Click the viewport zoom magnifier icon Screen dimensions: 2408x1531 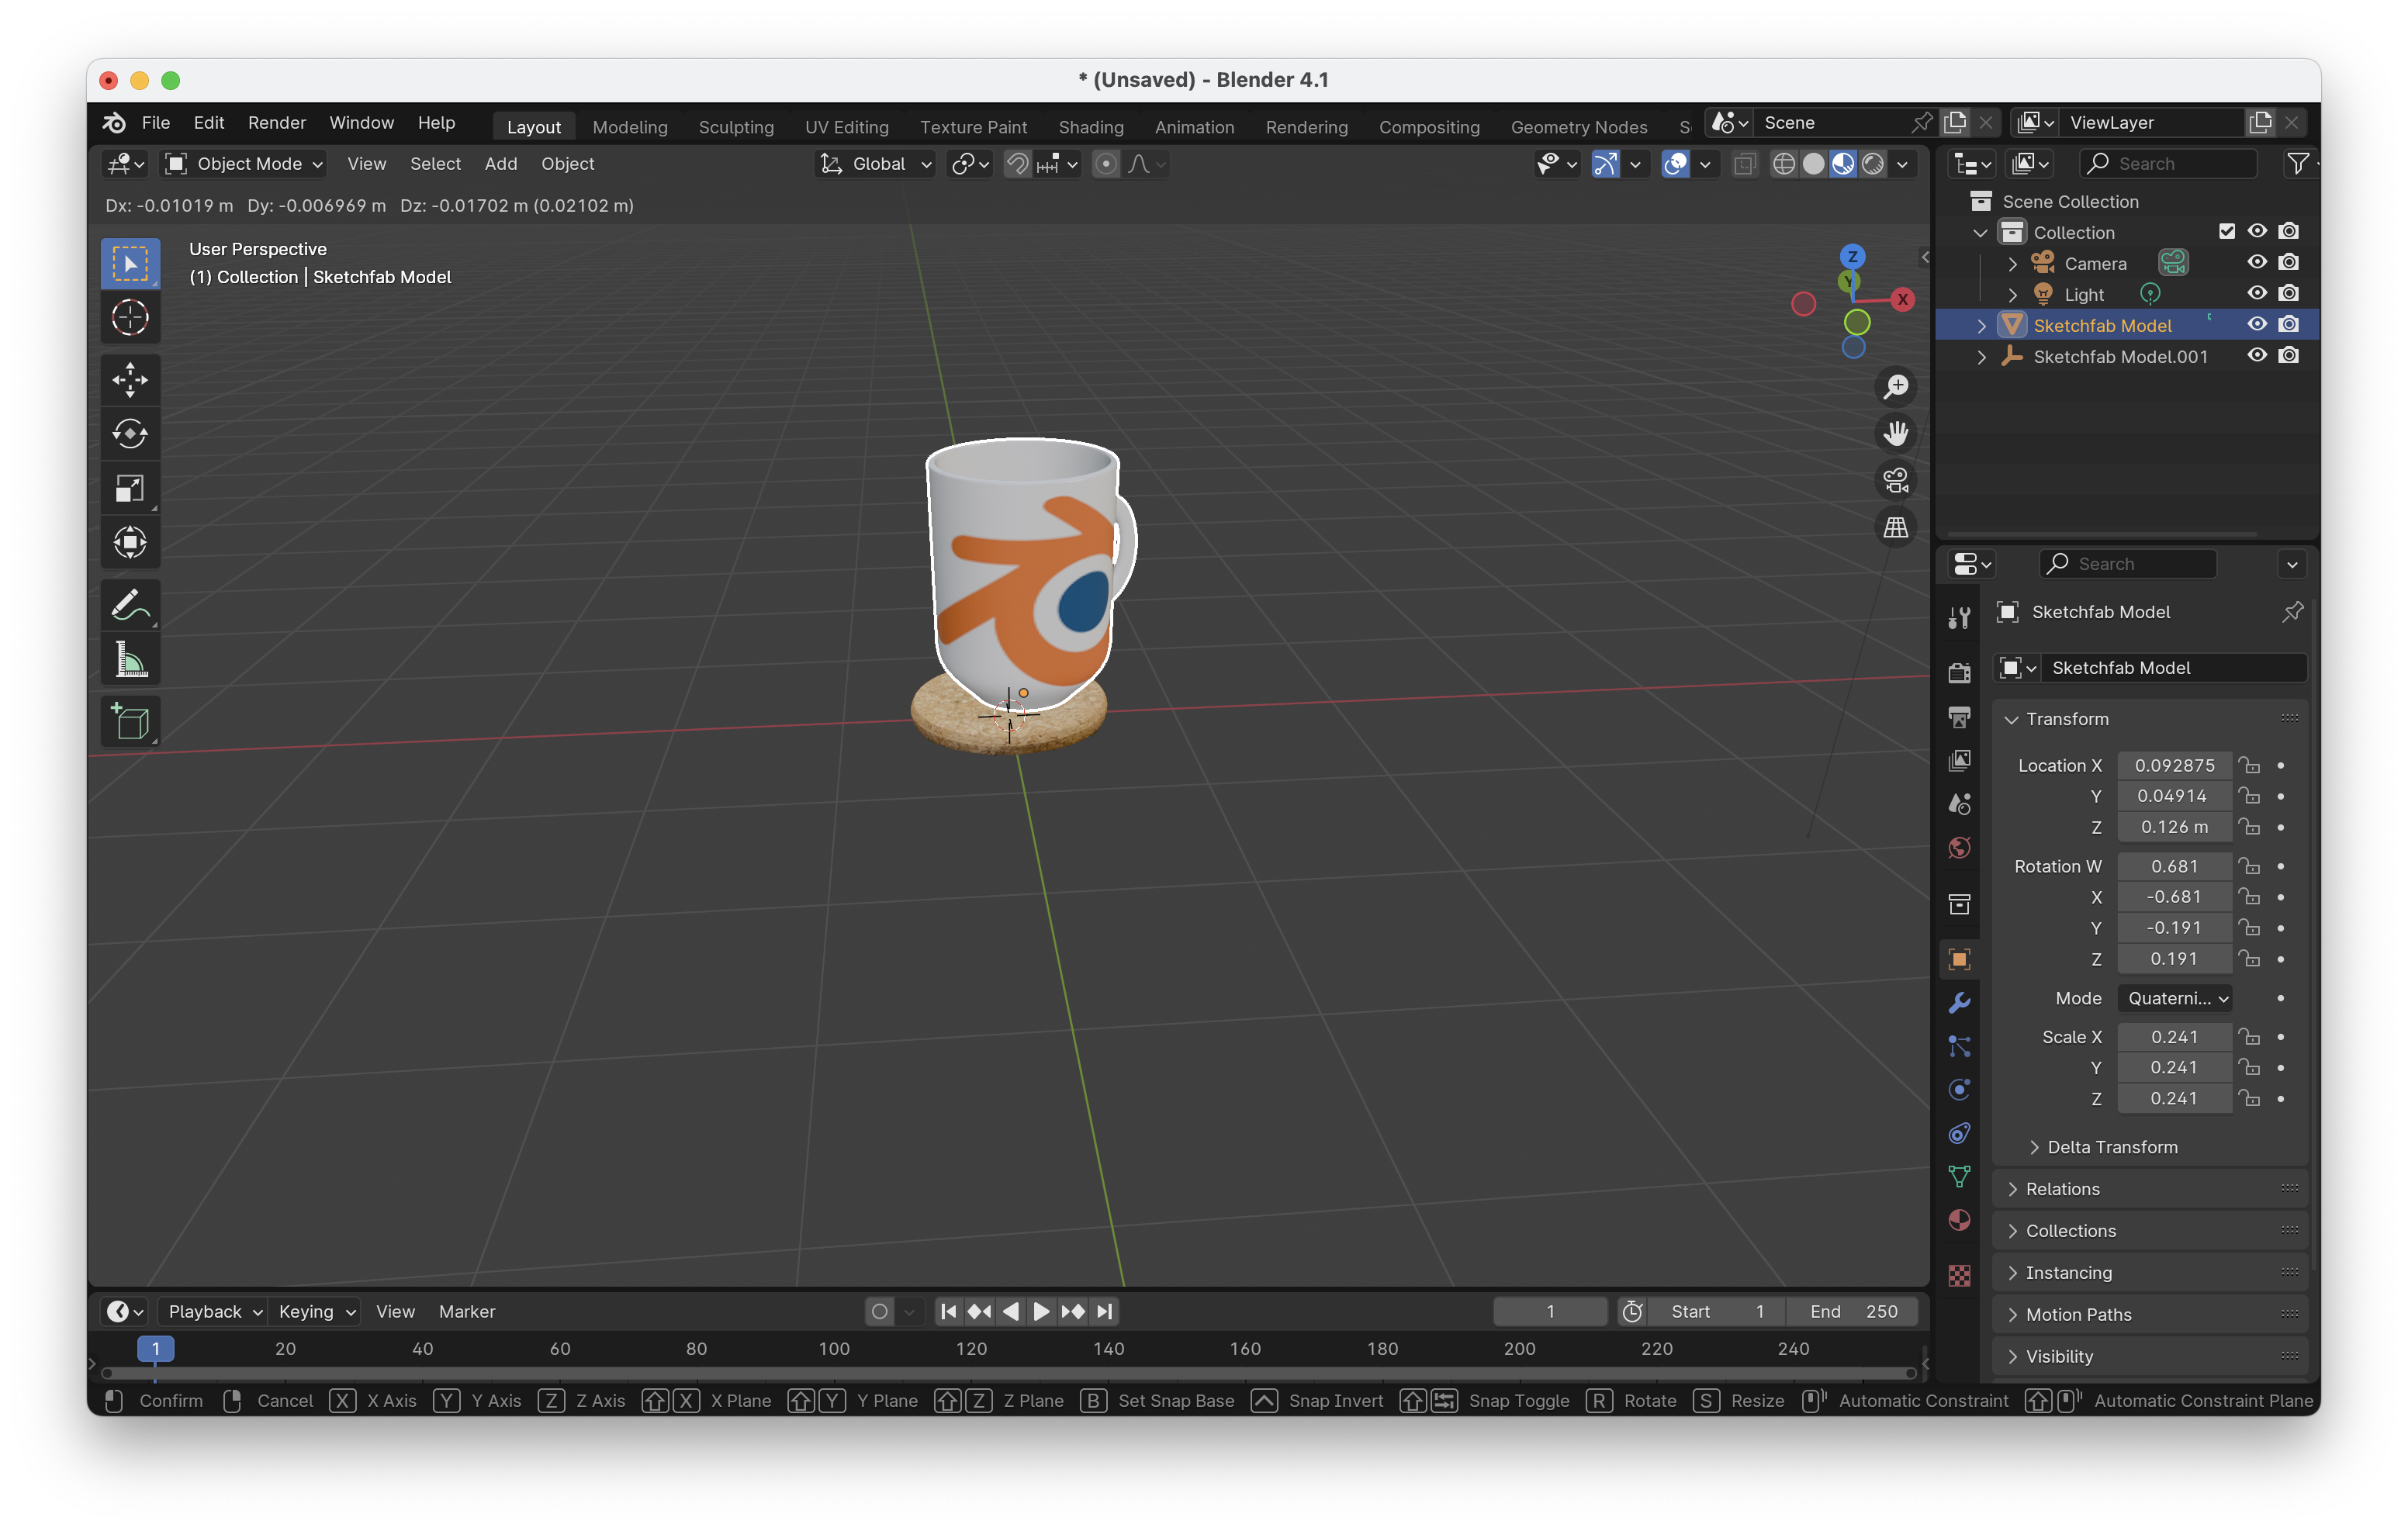click(x=1895, y=386)
